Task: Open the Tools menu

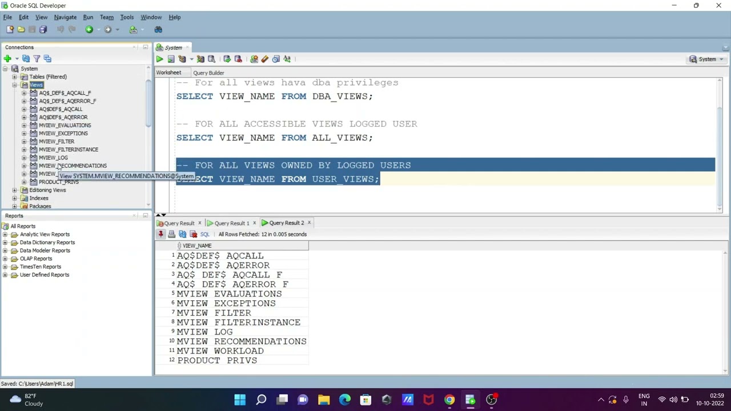Action: 127,17
